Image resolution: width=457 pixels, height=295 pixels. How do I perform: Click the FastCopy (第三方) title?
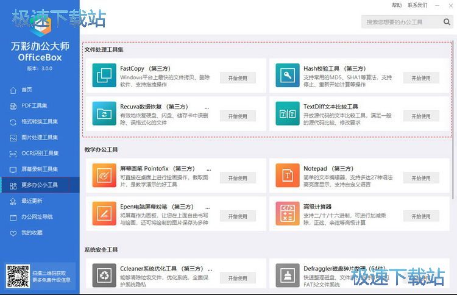click(145, 68)
